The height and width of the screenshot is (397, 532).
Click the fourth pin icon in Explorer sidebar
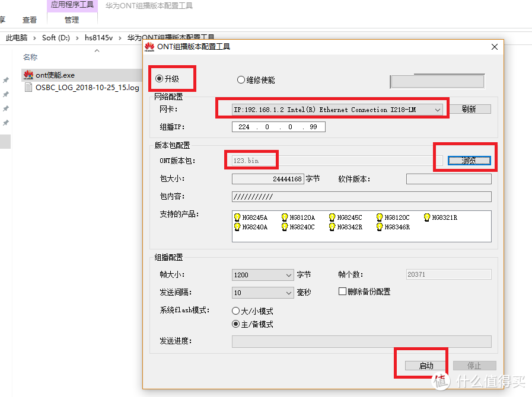(6, 123)
